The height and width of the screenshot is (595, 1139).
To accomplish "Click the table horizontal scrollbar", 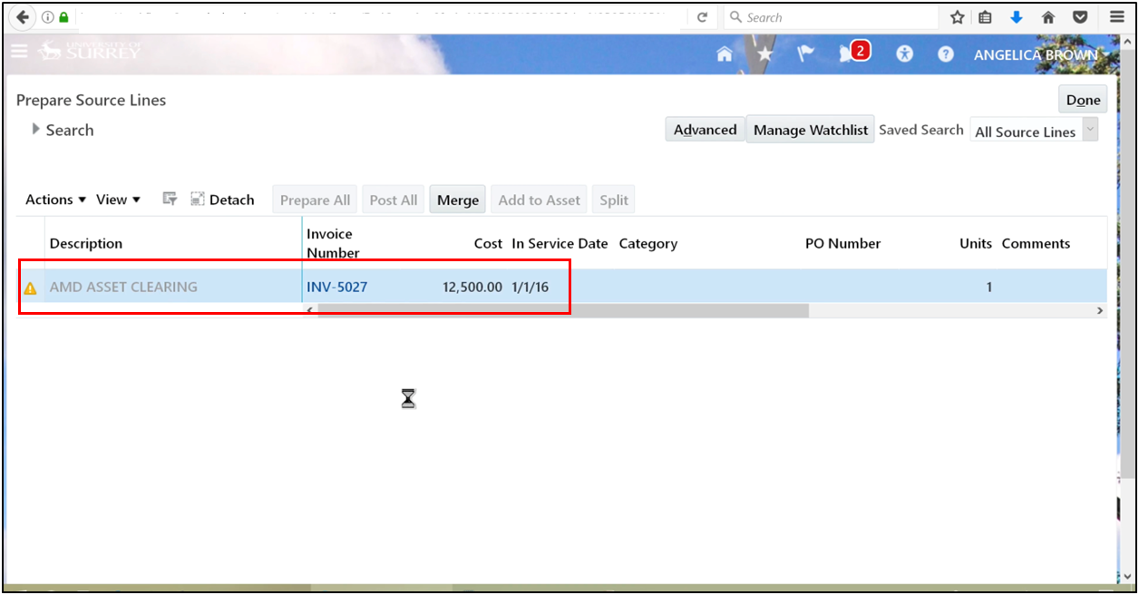I will click(x=562, y=310).
